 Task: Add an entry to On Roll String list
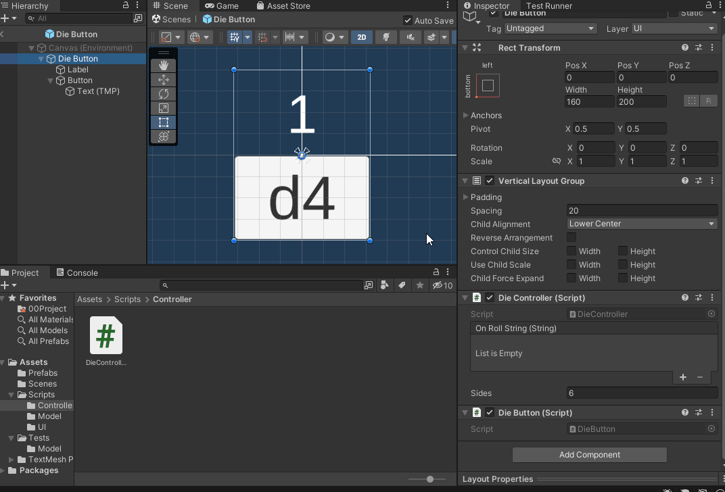(x=683, y=377)
